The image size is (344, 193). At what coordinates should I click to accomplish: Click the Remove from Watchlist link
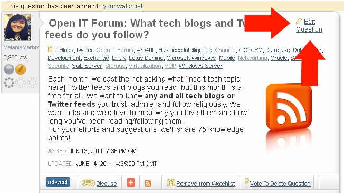point(206,184)
